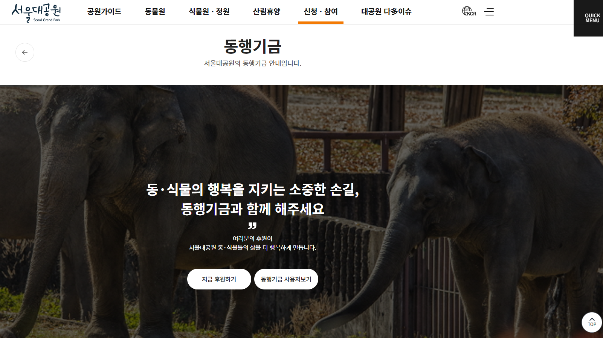Viewport: 603px width, 338px height.
Task: Click the 동행기금 사용처보기 button
Action: (286, 279)
